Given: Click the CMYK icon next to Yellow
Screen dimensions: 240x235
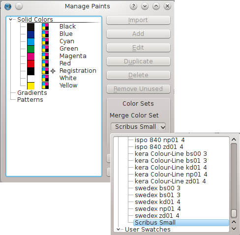Looking at the screenshot, I should coord(45,86).
